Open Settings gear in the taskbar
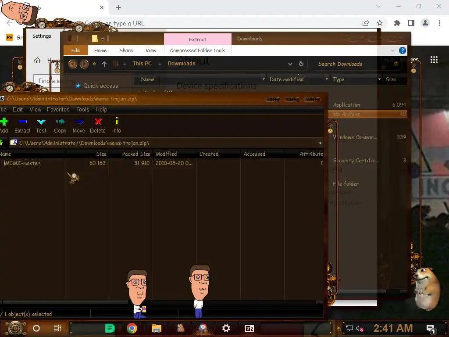 [x=226, y=328]
